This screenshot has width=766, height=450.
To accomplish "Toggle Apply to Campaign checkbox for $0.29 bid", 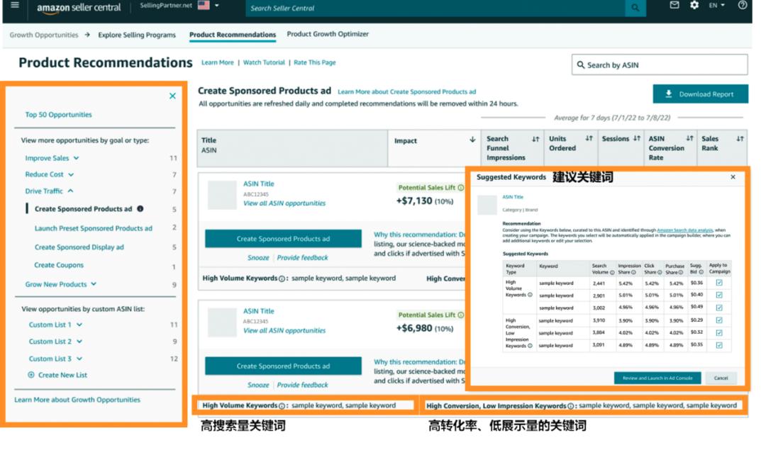I will coord(719,320).
